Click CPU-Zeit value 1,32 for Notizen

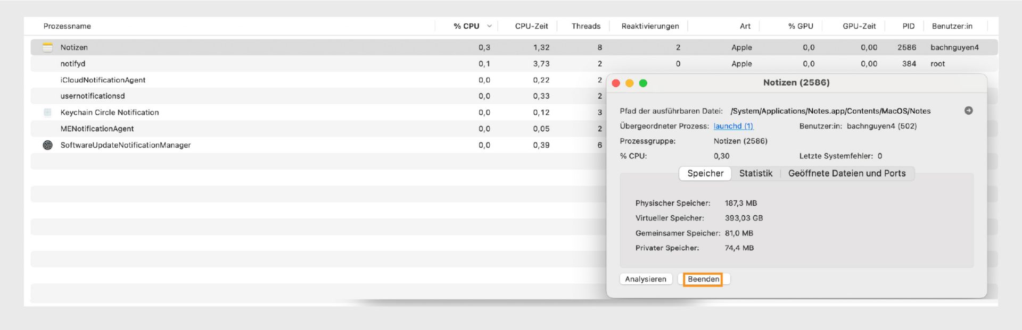click(541, 47)
